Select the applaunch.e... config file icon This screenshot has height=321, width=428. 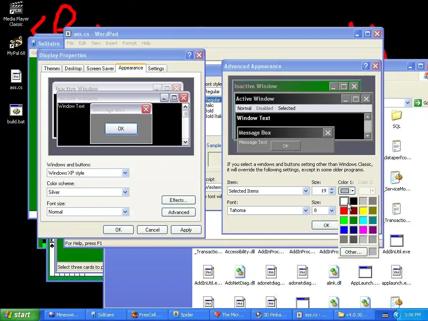tap(396, 275)
